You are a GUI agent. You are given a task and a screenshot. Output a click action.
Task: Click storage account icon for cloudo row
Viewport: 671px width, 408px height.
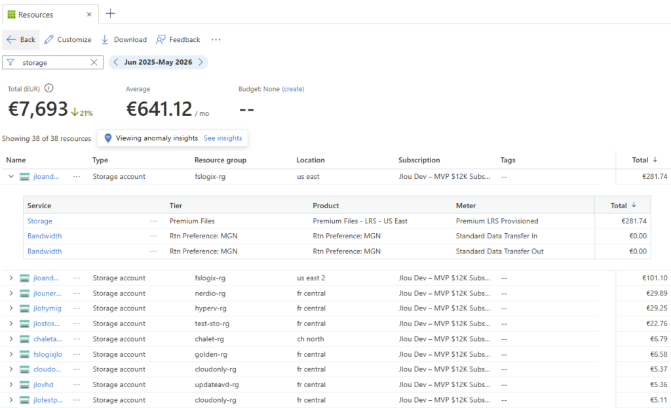(x=25, y=369)
